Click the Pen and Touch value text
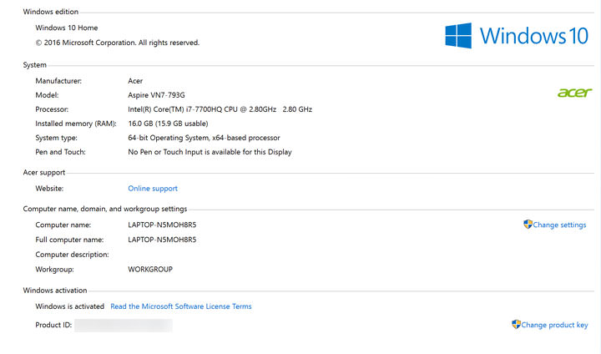 [210, 152]
